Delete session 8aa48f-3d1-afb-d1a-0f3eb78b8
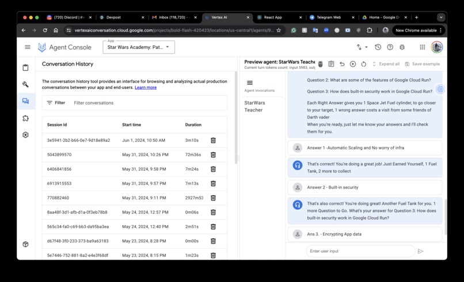Viewport: 464px width, 282px height. point(213,212)
